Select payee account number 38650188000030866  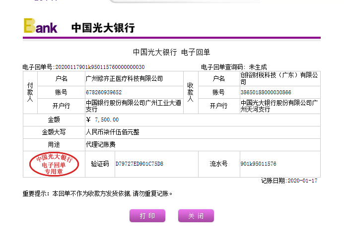(x=266, y=92)
